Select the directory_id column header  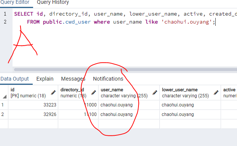[78, 93]
